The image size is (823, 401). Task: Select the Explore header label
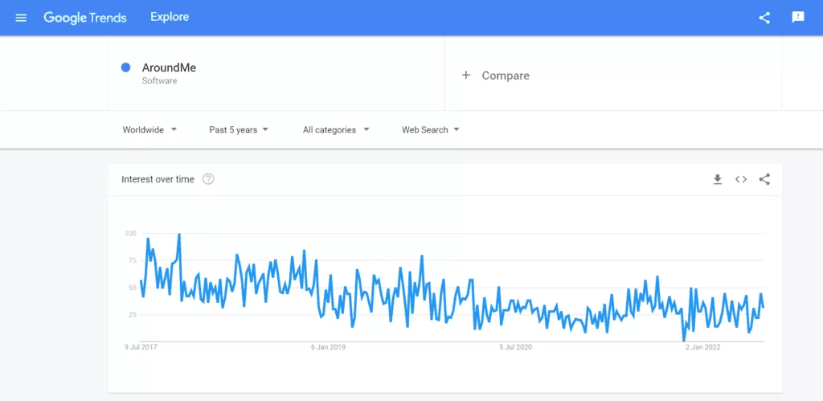[170, 18]
